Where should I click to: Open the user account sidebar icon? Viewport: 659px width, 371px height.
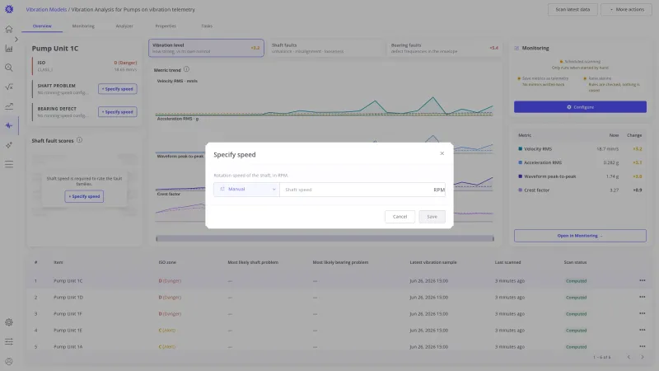click(x=9, y=361)
